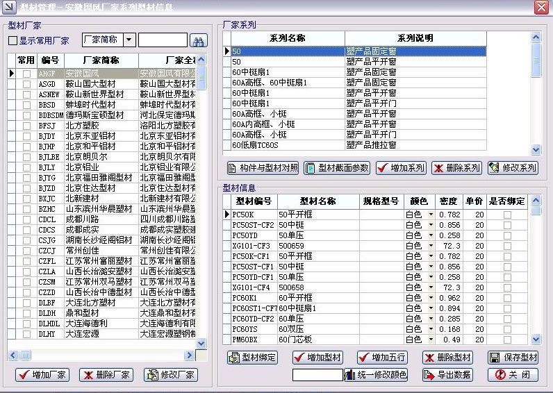Open the 厂家简称 search field dropdown
Viewport: 553px width, 393px height.
coord(129,40)
